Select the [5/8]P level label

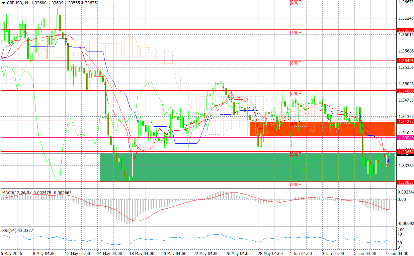(x=296, y=93)
